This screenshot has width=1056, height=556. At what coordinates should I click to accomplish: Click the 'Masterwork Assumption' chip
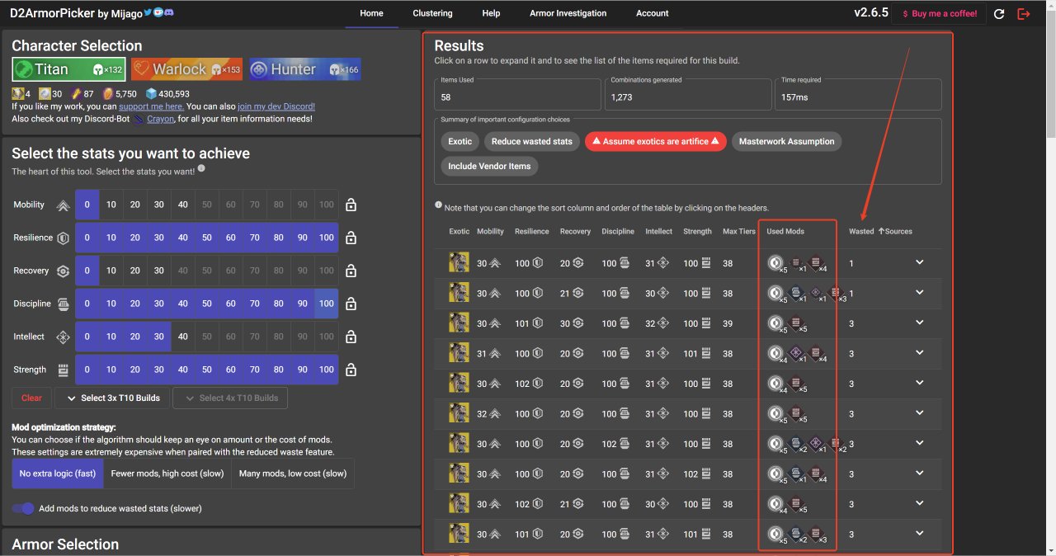click(x=786, y=141)
